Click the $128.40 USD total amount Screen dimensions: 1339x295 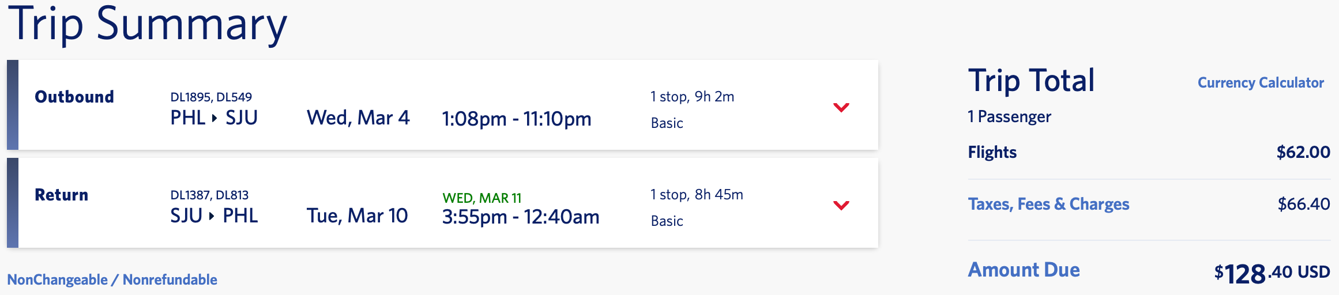(1272, 273)
